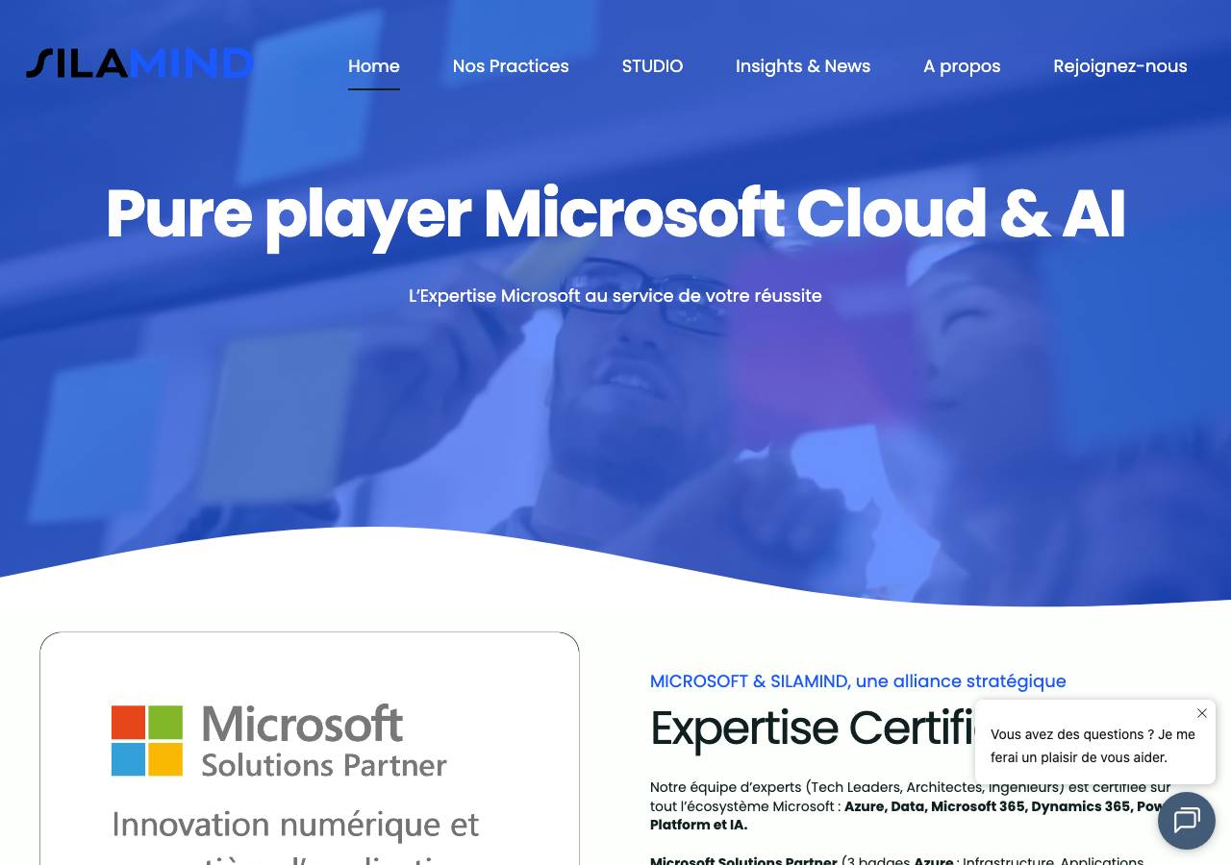The image size is (1231, 865).
Task: Click the subtitle L'Expertise Microsoft au service de votre réussite
Action: click(x=615, y=296)
